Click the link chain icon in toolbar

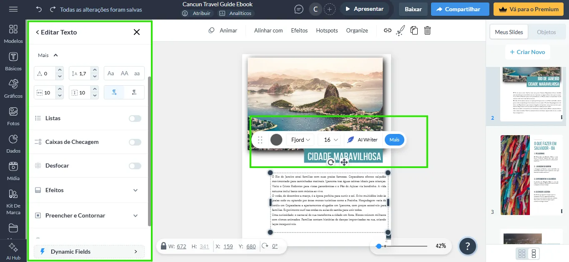click(388, 30)
